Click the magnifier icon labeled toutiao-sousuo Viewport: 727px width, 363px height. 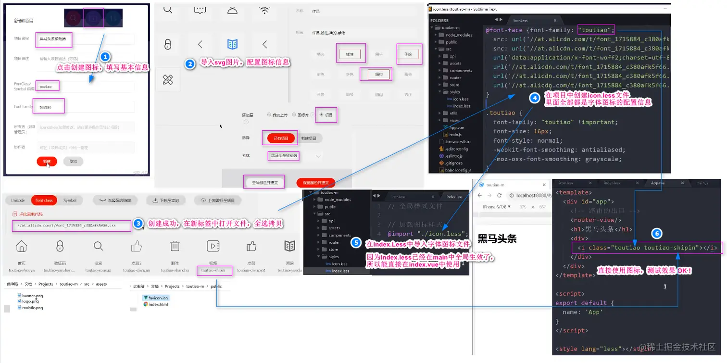point(98,247)
